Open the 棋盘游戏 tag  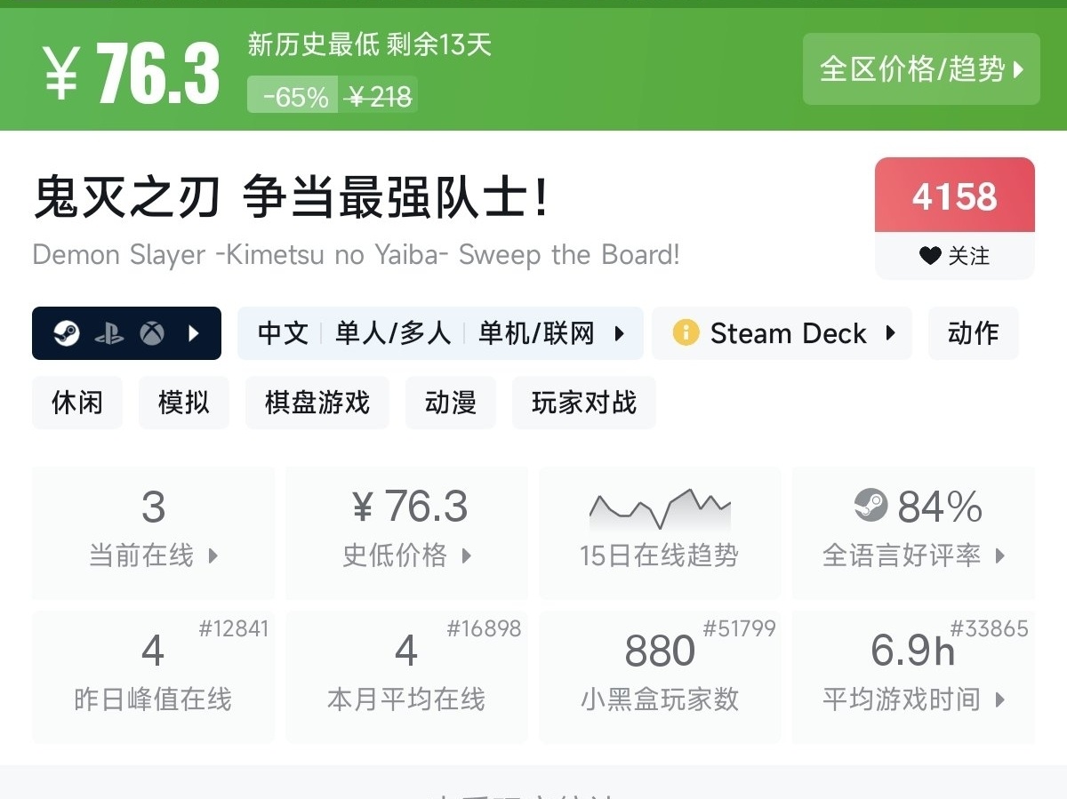[x=317, y=403]
